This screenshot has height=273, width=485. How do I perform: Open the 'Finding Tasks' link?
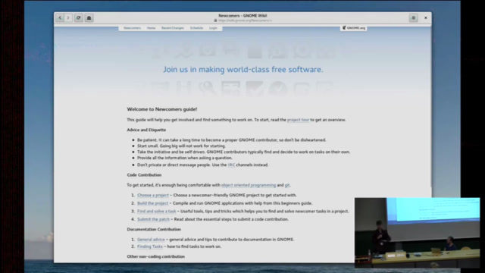pos(150,246)
